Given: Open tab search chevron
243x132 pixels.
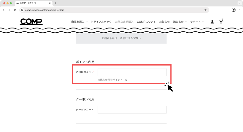Looking at the screenshot, I should (240, 3).
